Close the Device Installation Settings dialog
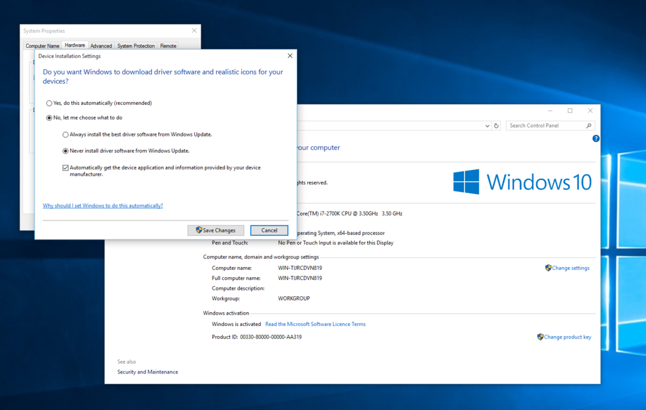The width and height of the screenshot is (646, 410). click(290, 56)
